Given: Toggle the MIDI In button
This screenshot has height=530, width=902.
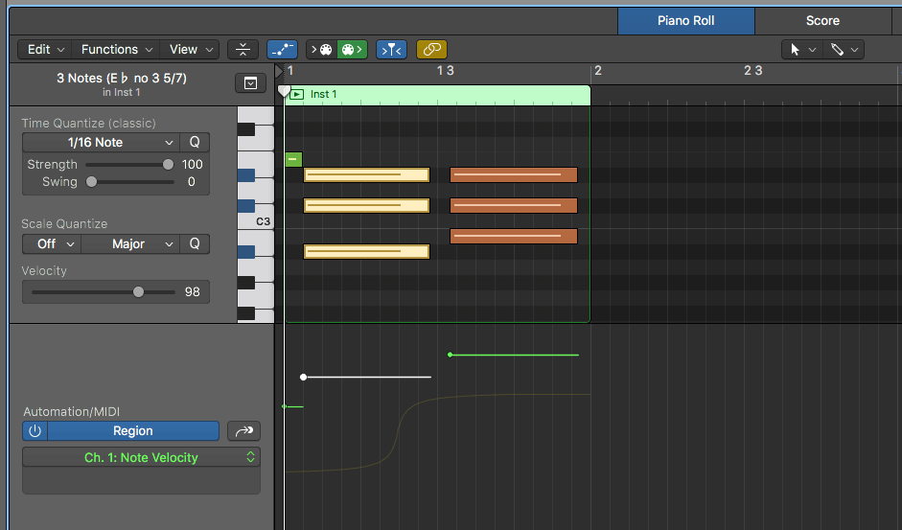Looking at the screenshot, I should tap(321, 50).
